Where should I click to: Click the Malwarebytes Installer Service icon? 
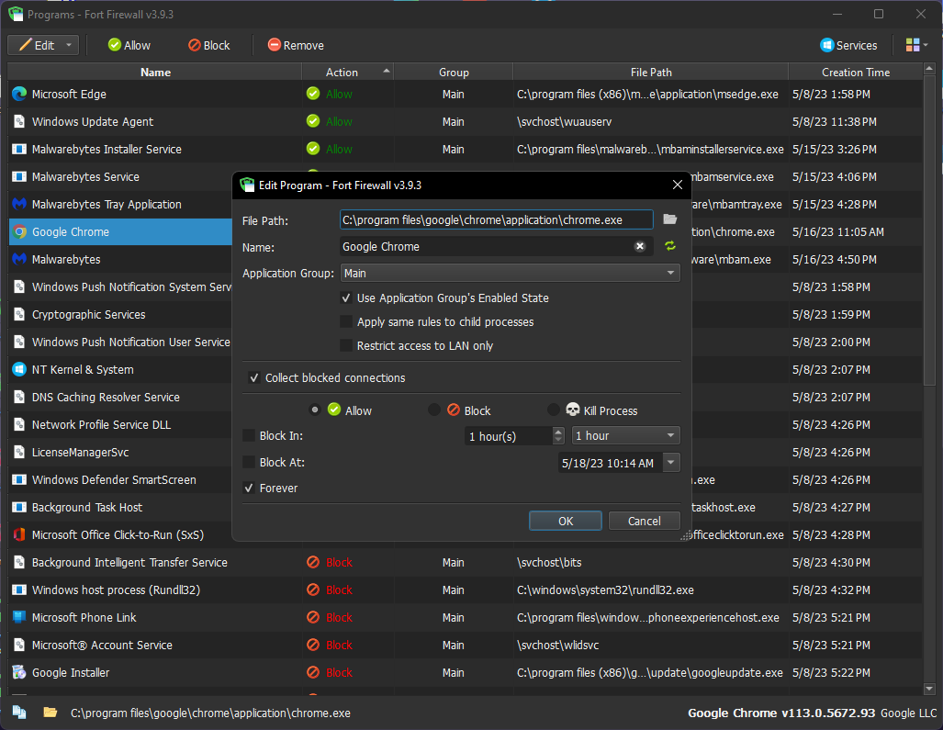pyautogui.click(x=19, y=149)
